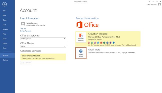This screenshot has height=93, width=162.
Task: Click the yellow warning triangle icon
Action: [x=89, y=45]
